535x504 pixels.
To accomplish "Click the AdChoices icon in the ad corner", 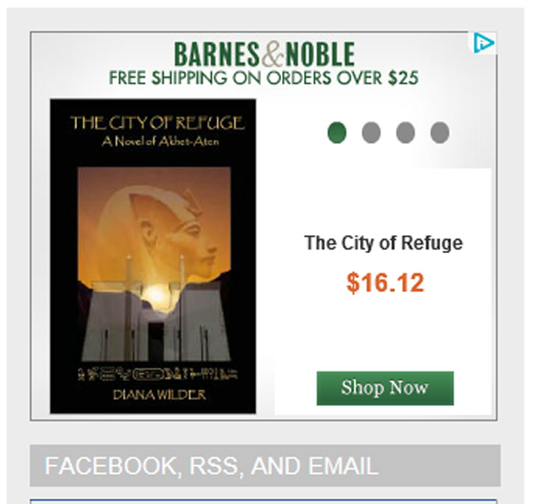I will click(x=483, y=43).
